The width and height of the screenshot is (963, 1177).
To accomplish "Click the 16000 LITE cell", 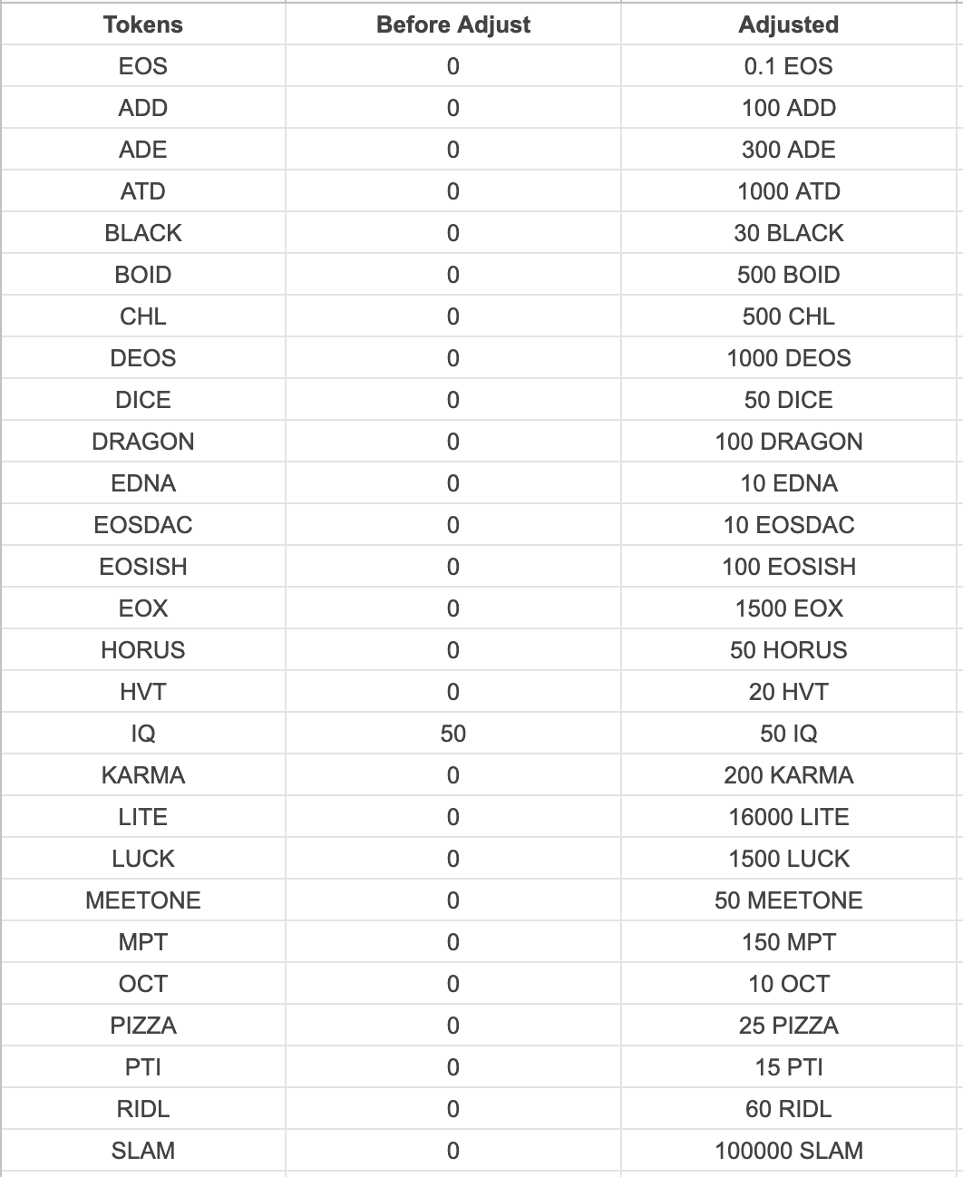I will point(788,817).
